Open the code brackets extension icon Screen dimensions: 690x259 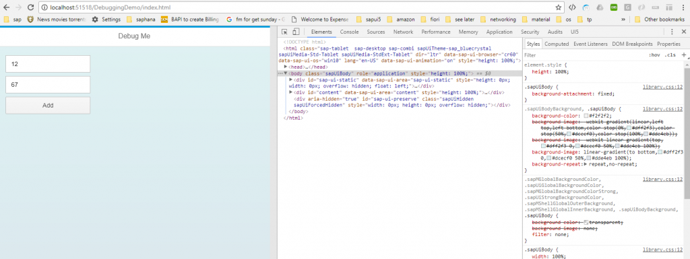572,7
